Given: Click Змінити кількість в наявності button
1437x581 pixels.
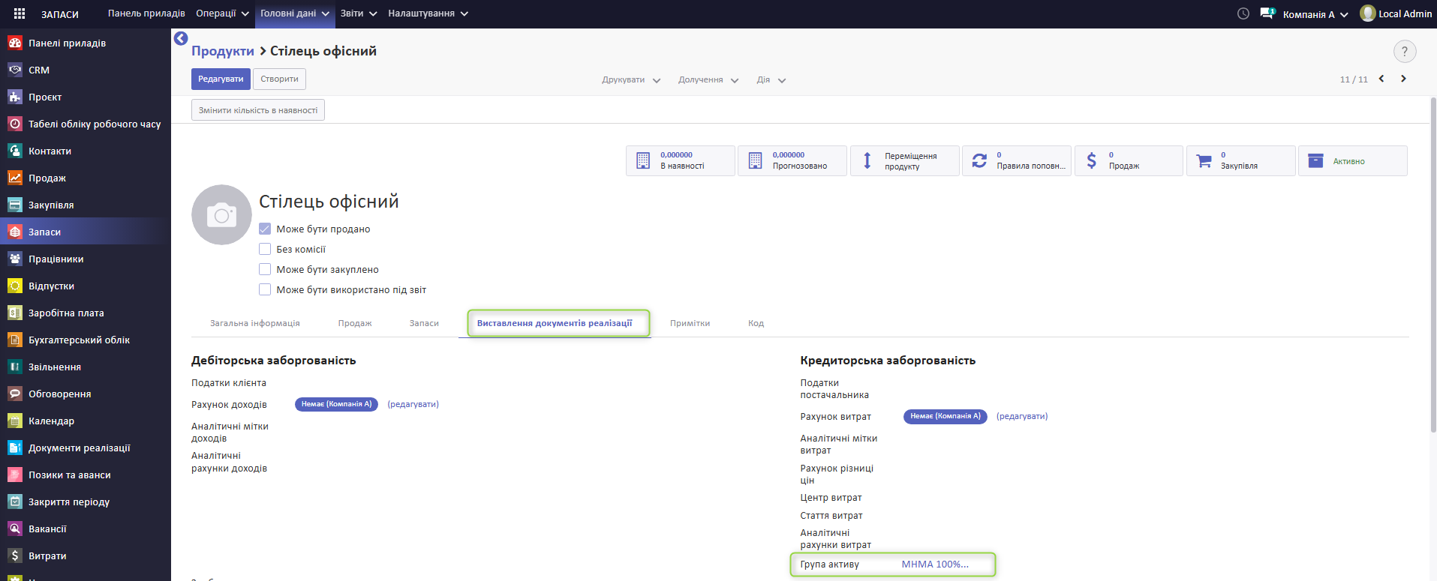Looking at the screenshot, I should click(x=258, y=110).
